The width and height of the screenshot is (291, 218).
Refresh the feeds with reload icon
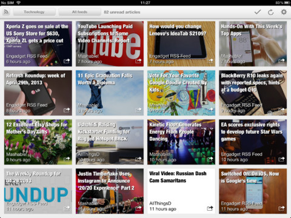click(270, 12)
